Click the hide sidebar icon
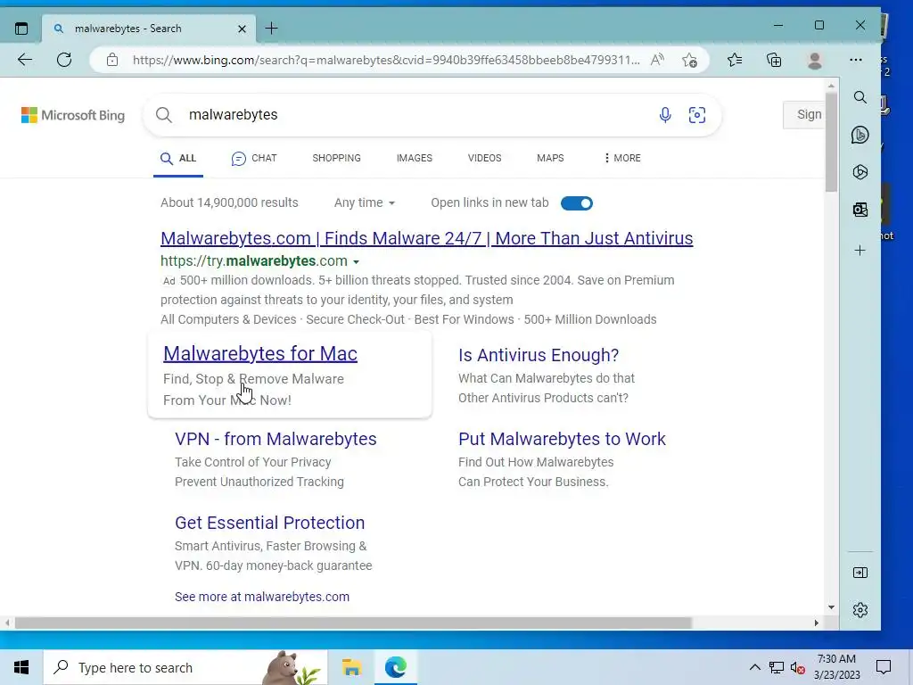 (860, 573)
